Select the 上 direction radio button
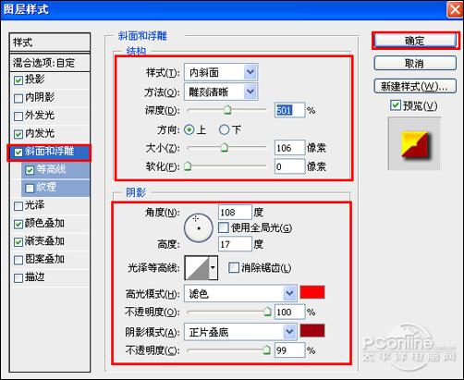The width and height of the screenshot is (464, 380). tap(189, 129)
